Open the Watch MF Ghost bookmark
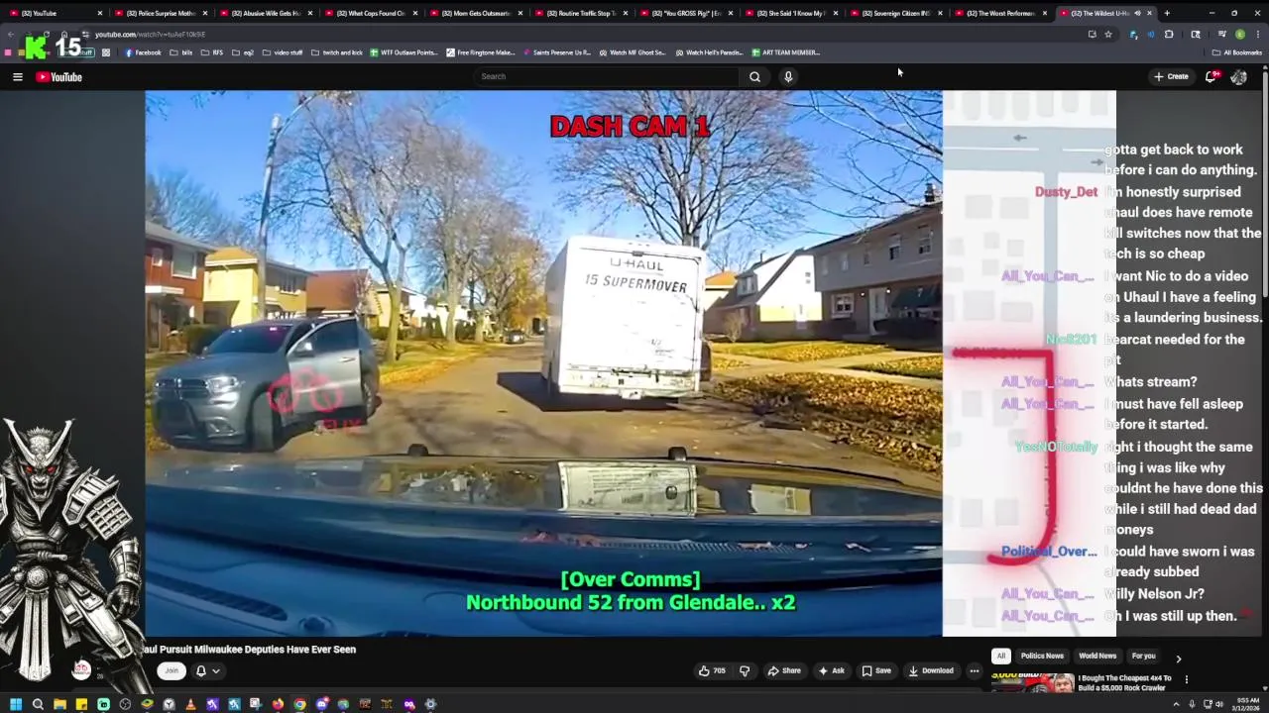The width and height of the screenshot is (1269, 713). pyautogui.click(x=631, y=52)
